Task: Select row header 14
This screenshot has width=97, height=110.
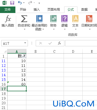Action: click(4, 75)
